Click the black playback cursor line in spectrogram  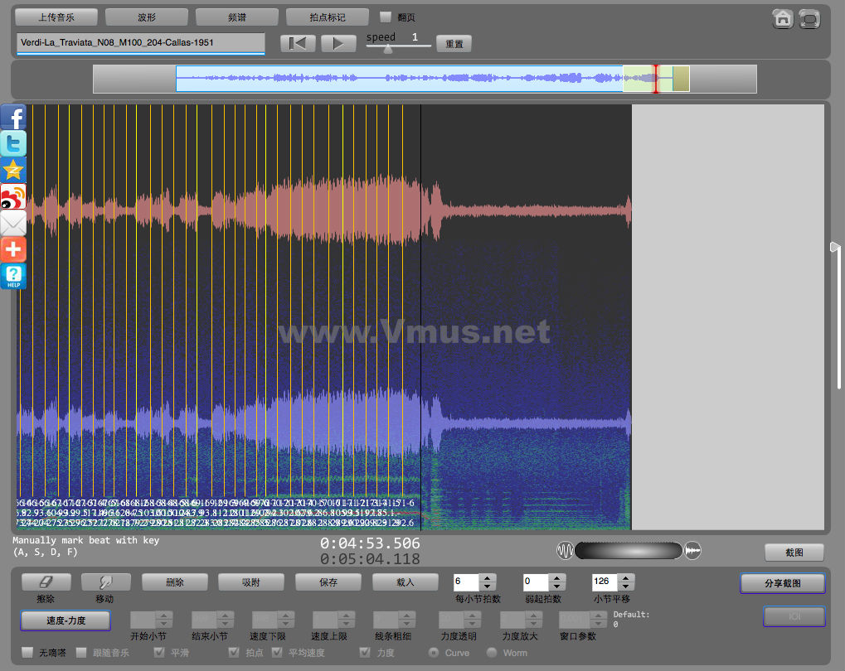coord(421,316)
